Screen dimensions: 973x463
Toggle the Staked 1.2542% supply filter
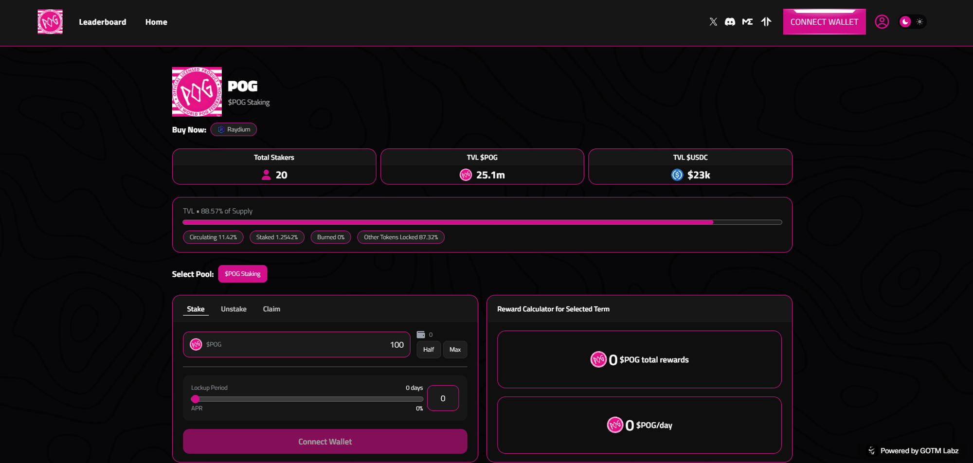tap(277, 237)
